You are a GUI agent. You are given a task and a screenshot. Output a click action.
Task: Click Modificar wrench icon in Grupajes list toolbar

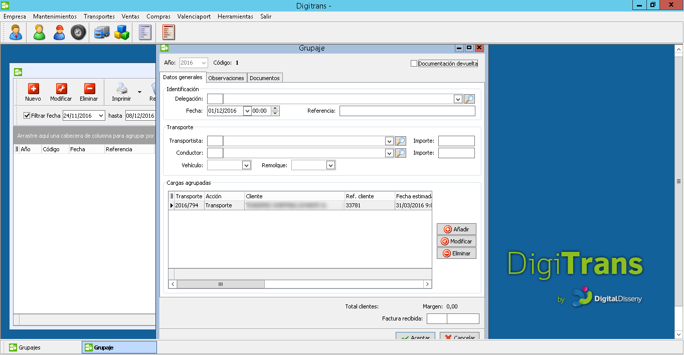[61, 92]
